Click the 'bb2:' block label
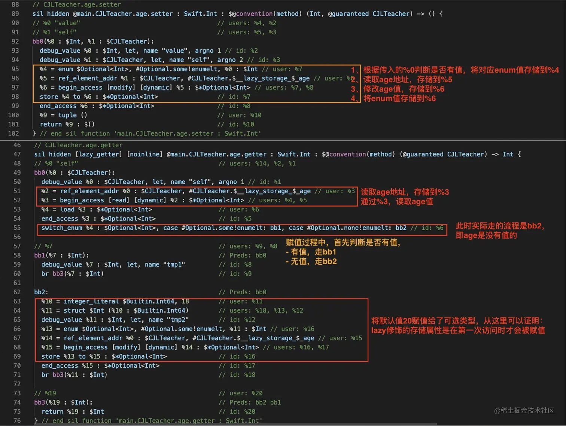Image resolution: width=566 pixels, height=426 pixels. point(41,292)
